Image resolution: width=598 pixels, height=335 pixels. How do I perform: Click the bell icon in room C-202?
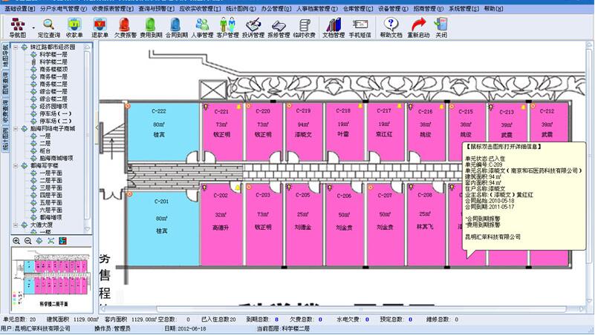[238, 188]
